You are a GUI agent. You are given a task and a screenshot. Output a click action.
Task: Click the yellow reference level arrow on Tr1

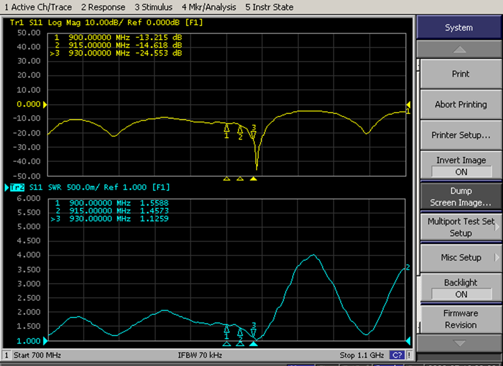pos(45,105)
